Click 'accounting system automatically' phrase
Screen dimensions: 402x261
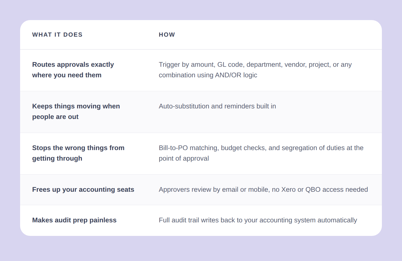click(308, 220)
